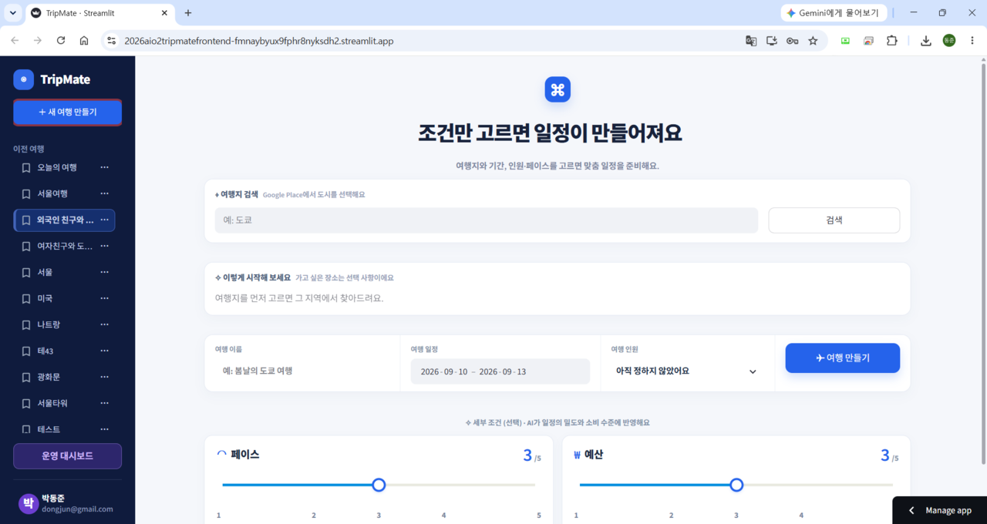Open Chrome three-dot menu
The height and width of the screenshot is (524, 987).
pyautogui.click(x=972, y=41)
